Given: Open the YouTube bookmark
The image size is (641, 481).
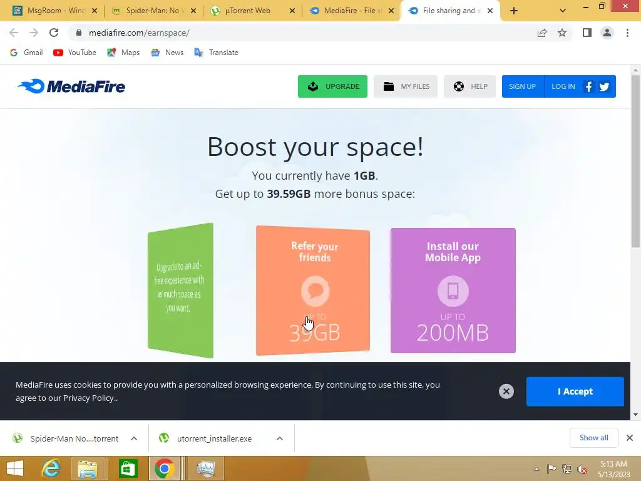Looking at the screenshot, I should (x=75, y=53).
